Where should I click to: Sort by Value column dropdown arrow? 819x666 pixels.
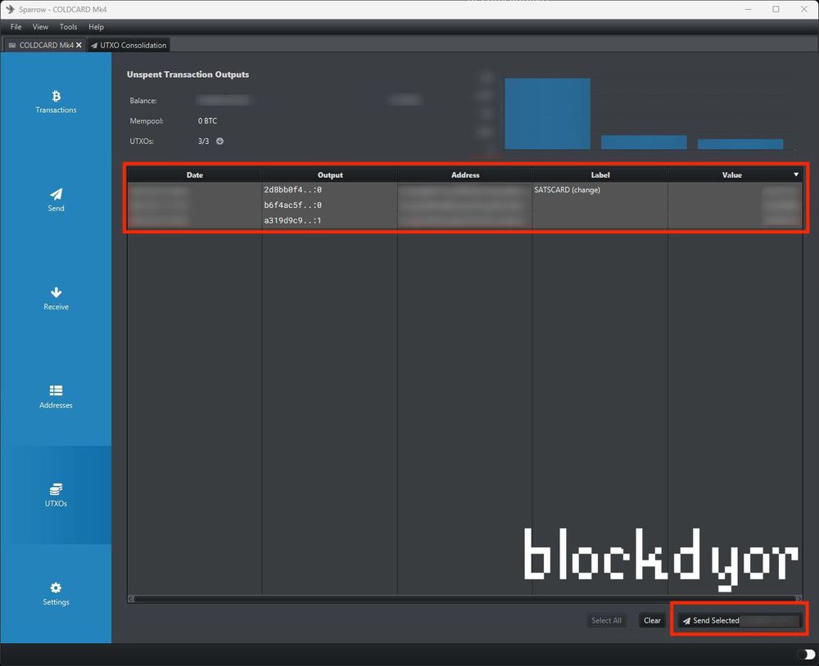795,174
